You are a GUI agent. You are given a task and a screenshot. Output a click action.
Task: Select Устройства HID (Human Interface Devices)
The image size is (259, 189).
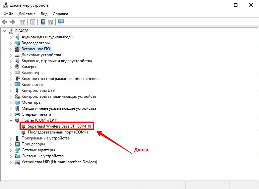click(x=59, y=162)
